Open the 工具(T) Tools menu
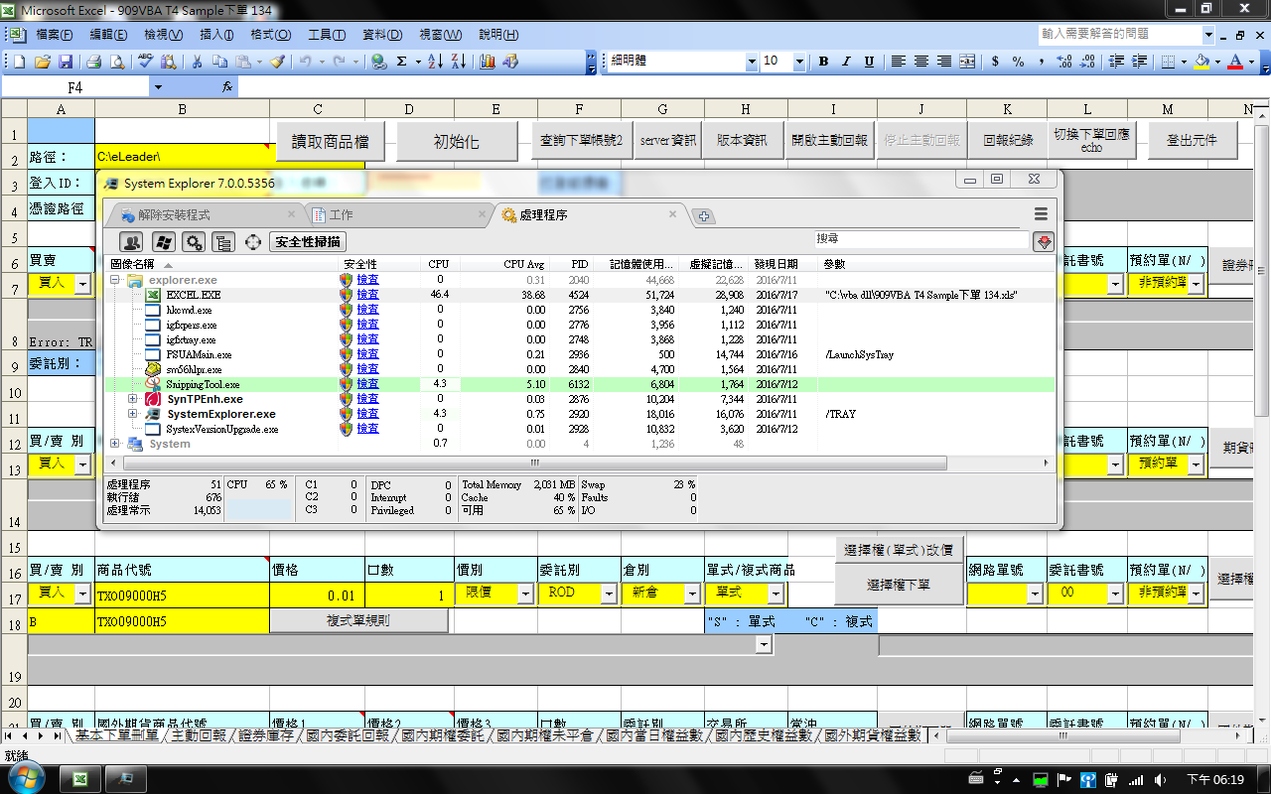Viewport: 1271px width, 794px height. point(327,35)
